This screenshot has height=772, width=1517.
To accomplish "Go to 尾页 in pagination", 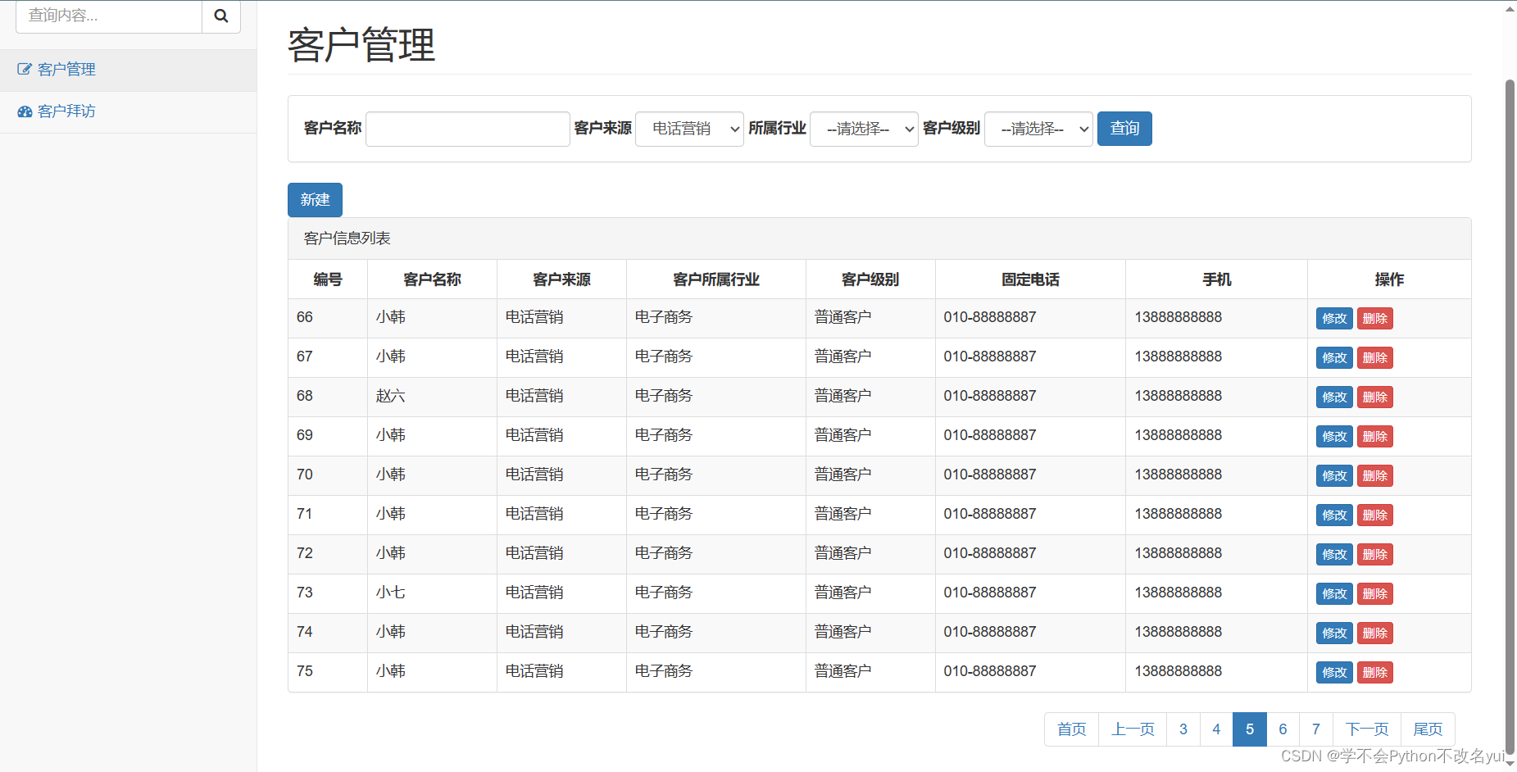I will 1428,729.
